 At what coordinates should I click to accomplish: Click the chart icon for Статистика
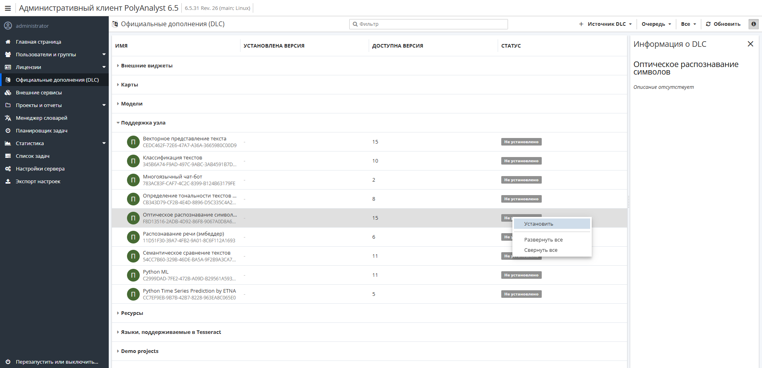8,143
